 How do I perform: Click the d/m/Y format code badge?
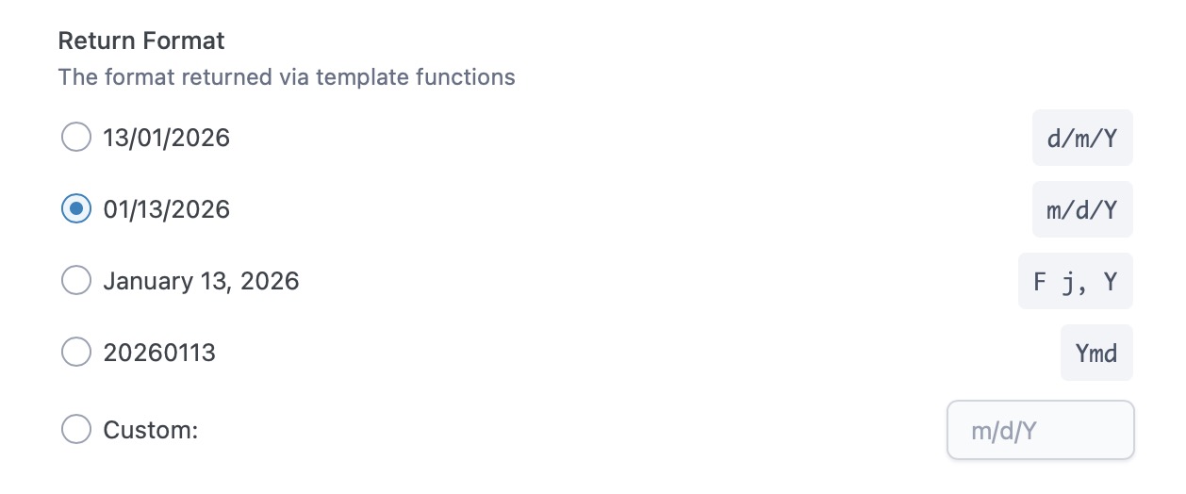1082,139
